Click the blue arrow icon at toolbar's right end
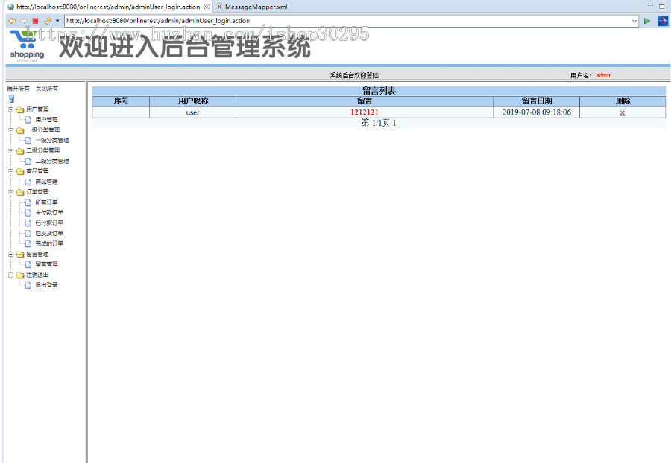 662,20
